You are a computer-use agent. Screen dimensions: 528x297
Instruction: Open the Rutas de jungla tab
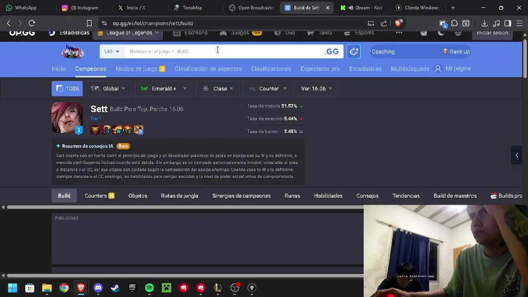point(179,196)
